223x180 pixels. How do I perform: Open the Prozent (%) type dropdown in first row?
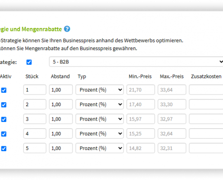(x=100, y=90)
